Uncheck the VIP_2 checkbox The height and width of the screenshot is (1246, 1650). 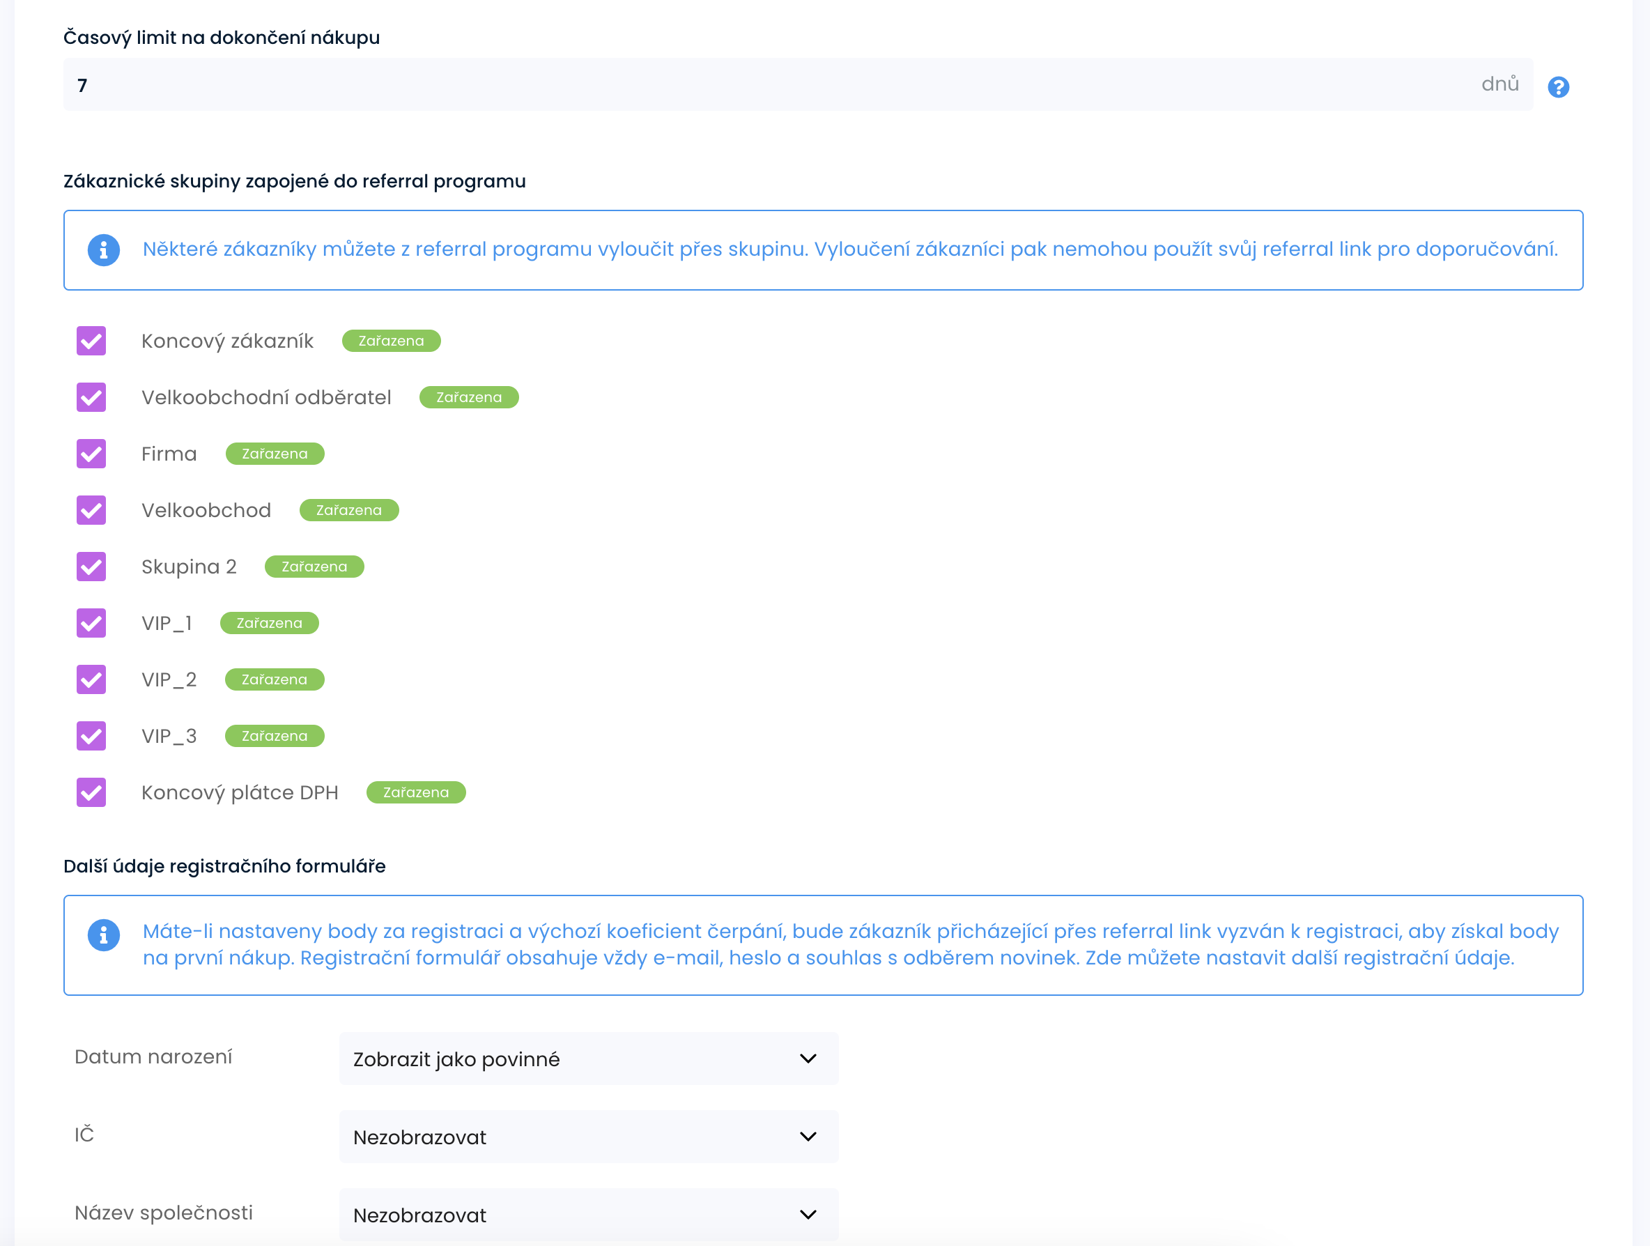tap(91, 679)
